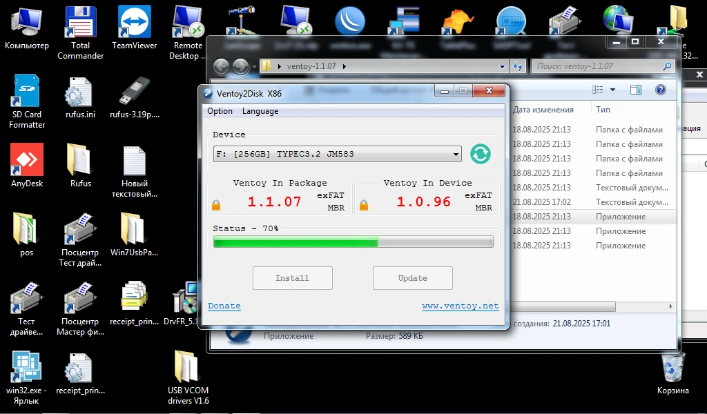This screenshot has height=414, width=707.
Task: Select the DrvFR_5.1 installer icon
Action: point(184,304)
